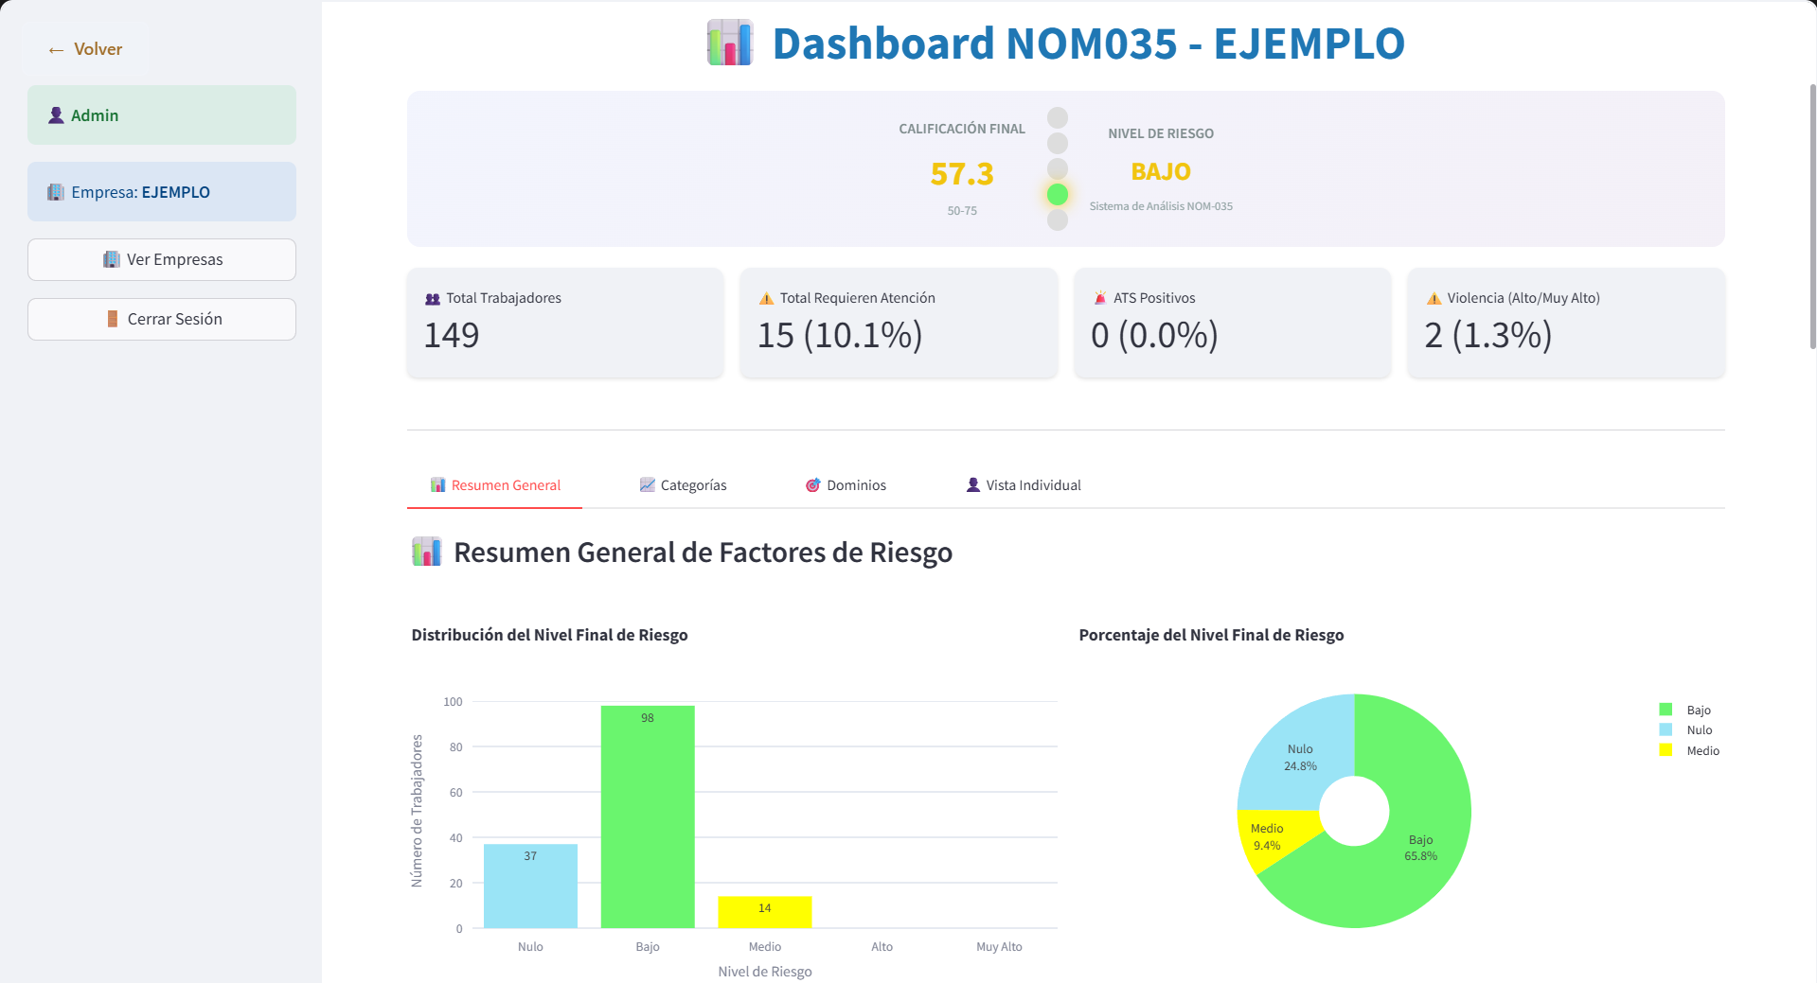Toggle the Nulo legend entry in pie chart

pos(1687,730)
